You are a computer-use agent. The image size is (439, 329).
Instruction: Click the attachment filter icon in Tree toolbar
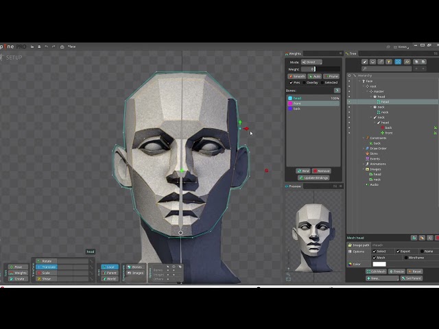[381, 62]
